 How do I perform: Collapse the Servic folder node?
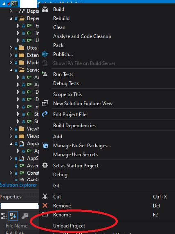point(11,70)
